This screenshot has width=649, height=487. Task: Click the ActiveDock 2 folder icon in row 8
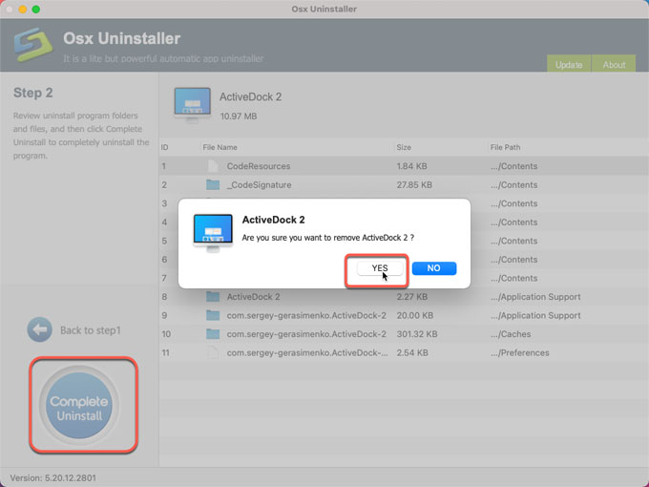pos(213,297)
